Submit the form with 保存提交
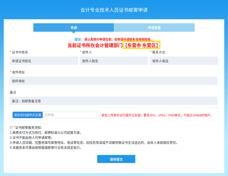This screenshot has height=176, width=228. point(116,159)
